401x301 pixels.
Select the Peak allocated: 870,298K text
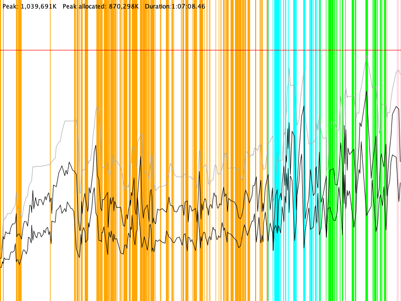(100, 7)
